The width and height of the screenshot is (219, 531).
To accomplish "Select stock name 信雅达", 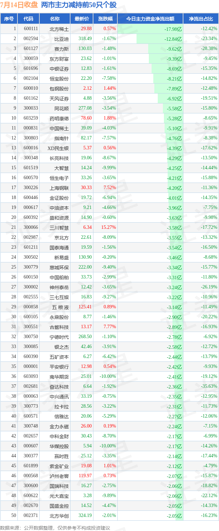I will 62,416.
